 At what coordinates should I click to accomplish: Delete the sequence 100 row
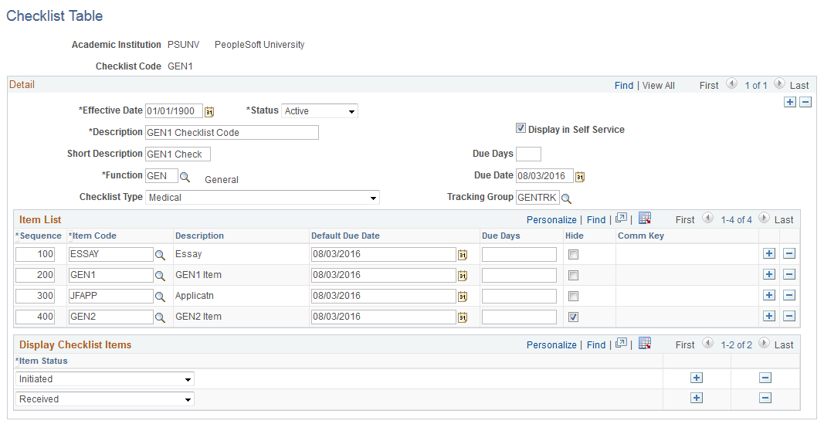pyautogui.click(x=788, y=253)
